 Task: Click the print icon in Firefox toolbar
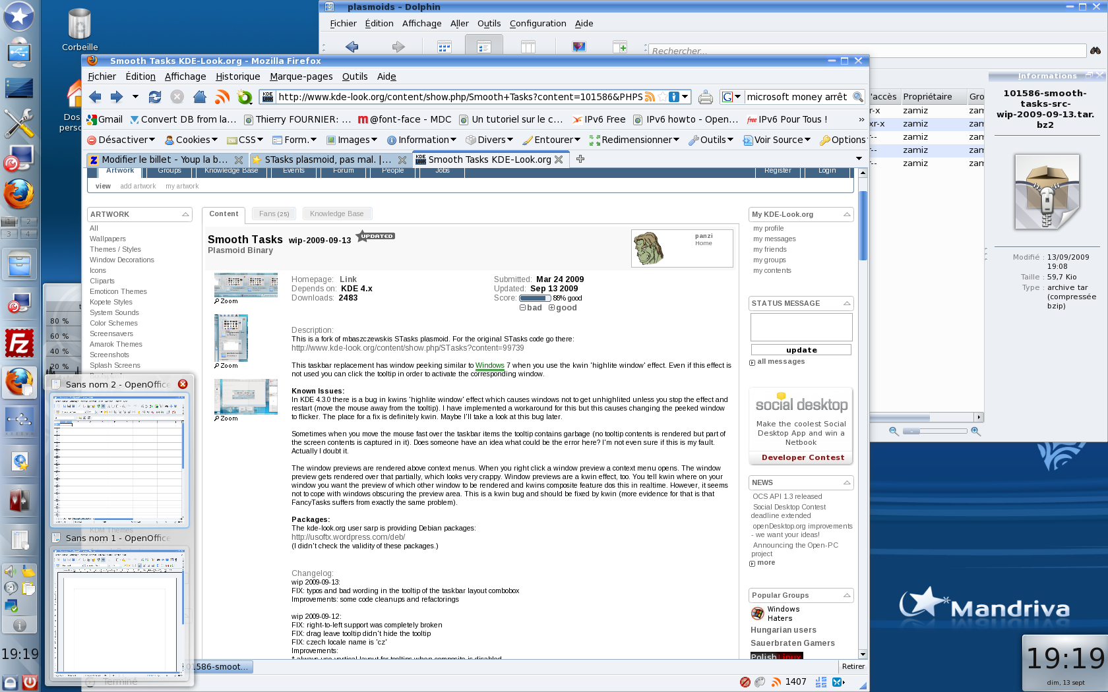(x=705, y=98)
